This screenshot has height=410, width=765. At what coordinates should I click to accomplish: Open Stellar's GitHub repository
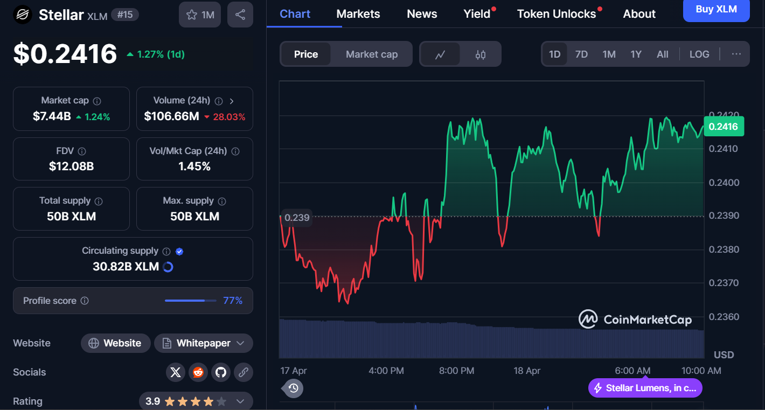[x=220, y=372]
